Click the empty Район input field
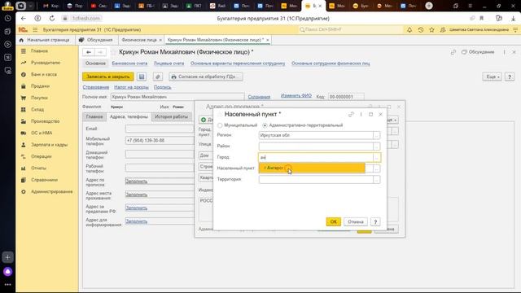521x293 pixels. tap(316, 146)
